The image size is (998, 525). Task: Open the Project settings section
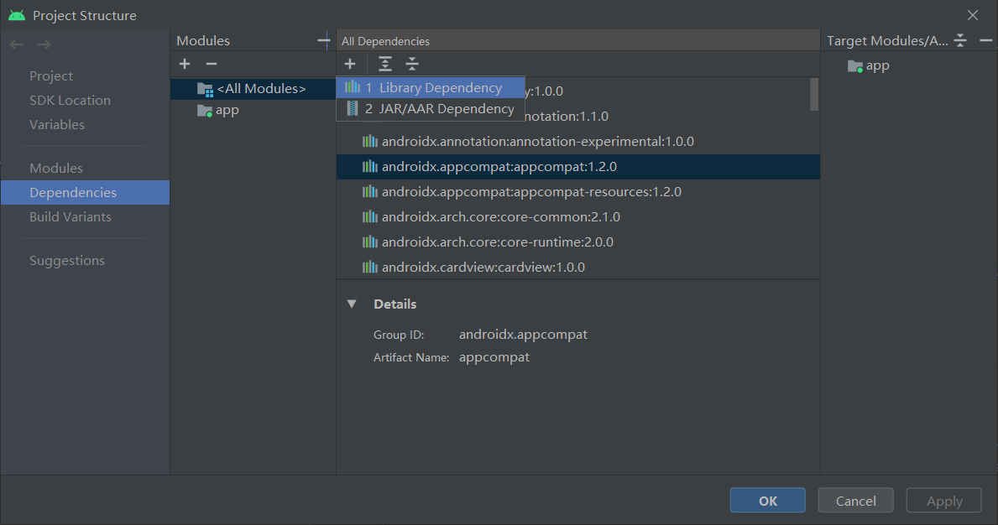tap(51, 75)
